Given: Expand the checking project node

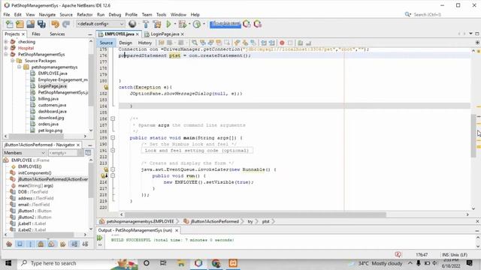Looking at the screenshot, I should [x=6, y=42].
